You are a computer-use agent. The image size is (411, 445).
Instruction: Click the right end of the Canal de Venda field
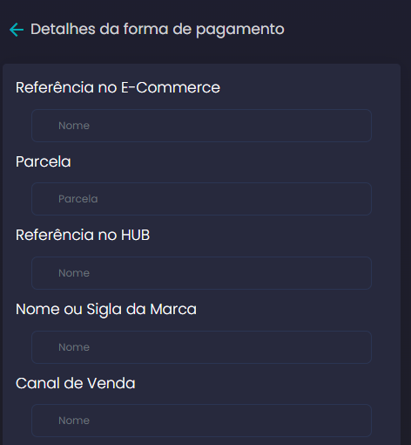click(x=360, y=421)
